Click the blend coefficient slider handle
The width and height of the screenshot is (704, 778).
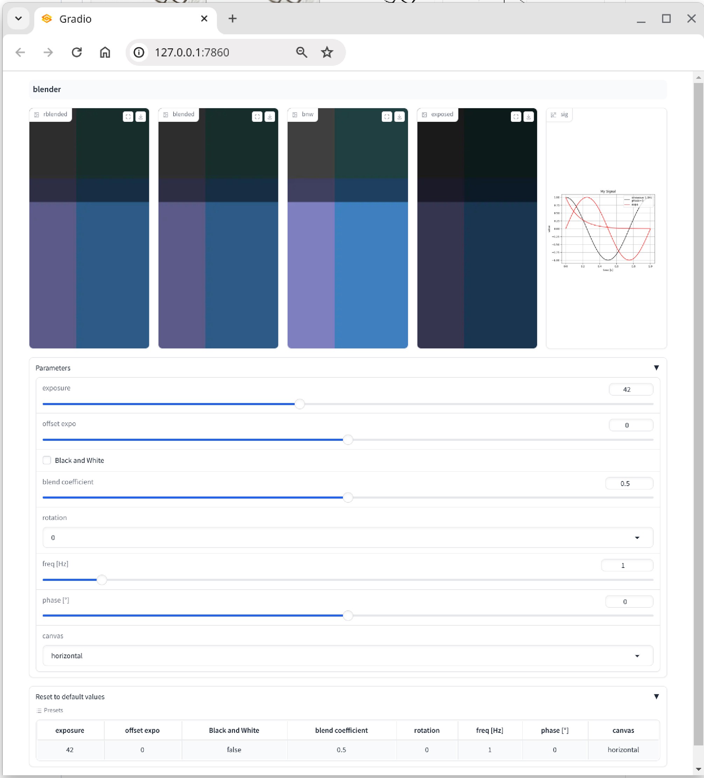[x=348, y=498]
